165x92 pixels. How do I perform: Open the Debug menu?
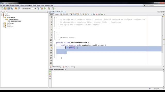pyautogui.click(x=30, y=5)
